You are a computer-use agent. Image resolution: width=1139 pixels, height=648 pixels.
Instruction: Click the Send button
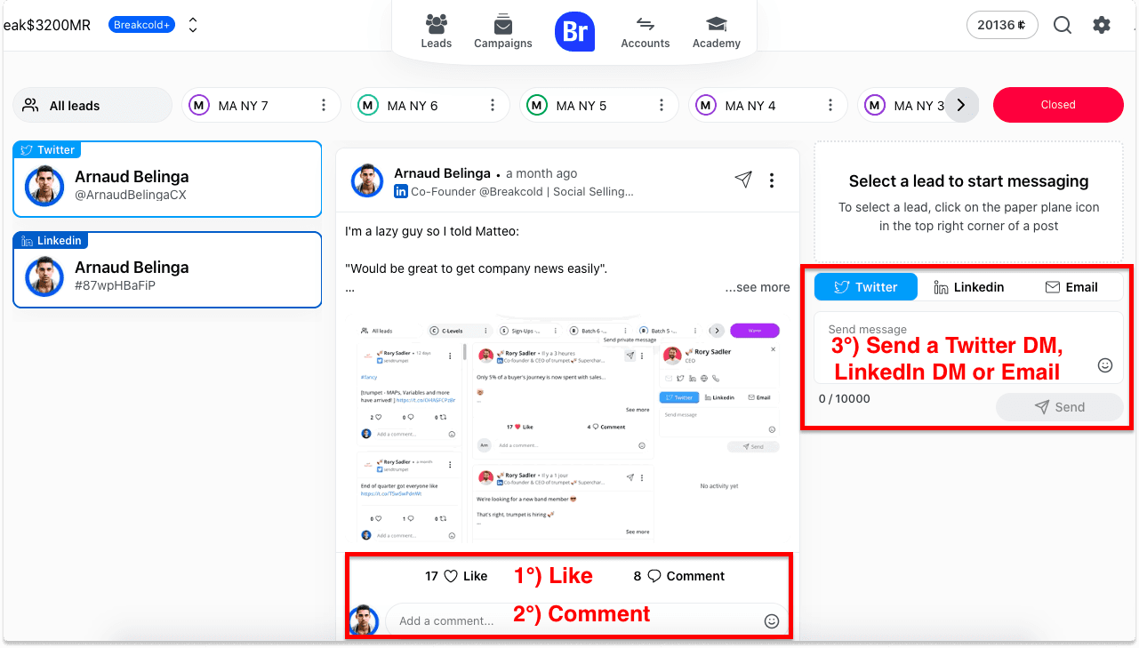coord(1059,406)
